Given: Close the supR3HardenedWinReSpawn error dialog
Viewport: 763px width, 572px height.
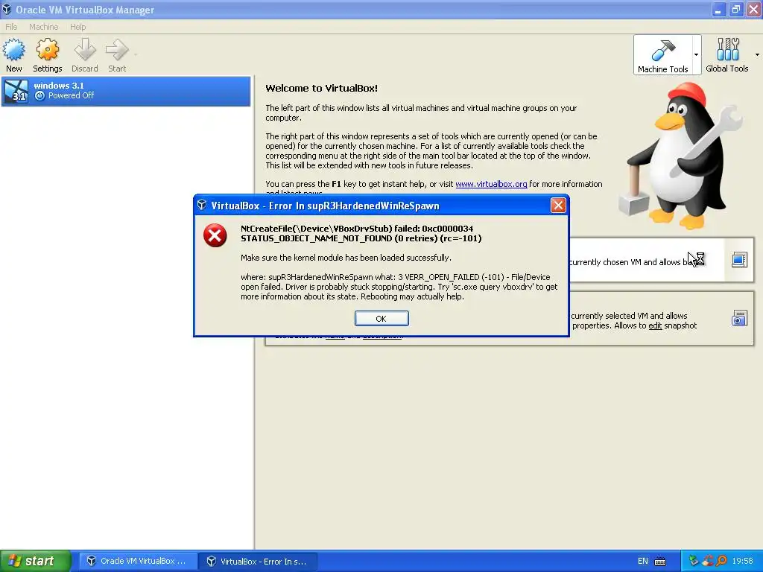Looking at the screenshot, I should [558, 206].
